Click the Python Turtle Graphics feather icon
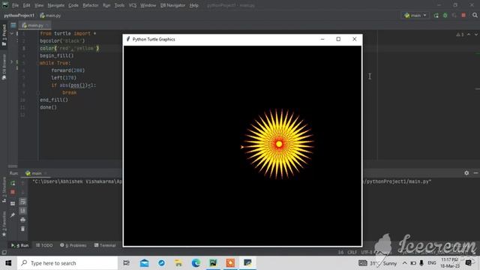Screen dimensions: 480x270 click(x=128, y=39)
